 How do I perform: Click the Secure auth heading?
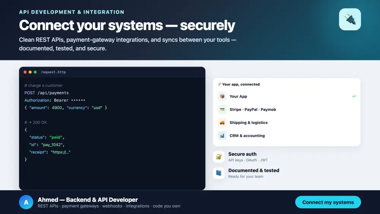242,154
